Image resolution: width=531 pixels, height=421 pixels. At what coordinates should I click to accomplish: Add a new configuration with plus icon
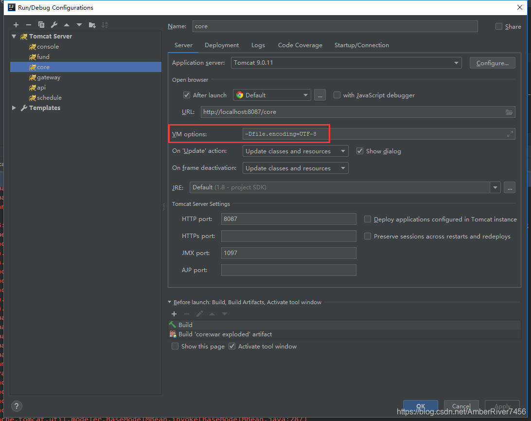pyautogui.click(x=16, y=25)
